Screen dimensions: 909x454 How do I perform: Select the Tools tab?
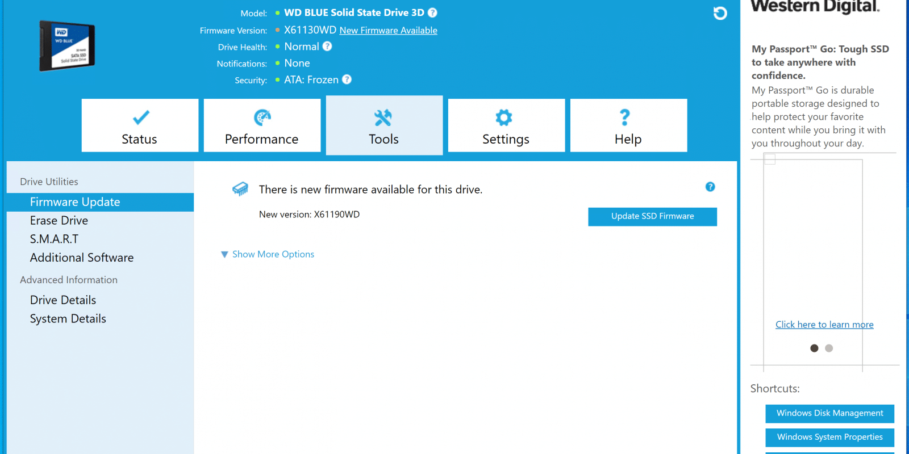pyautogui.click(x=384, y=125)
